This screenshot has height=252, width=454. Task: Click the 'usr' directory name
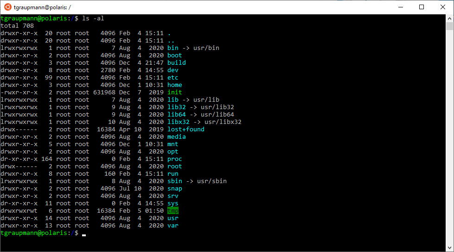[x=173, y=218]
